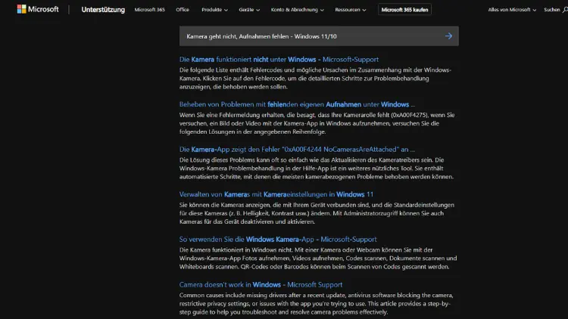Viewport: 568px width, 319px height.
Task: Click text 'Die Kamera funktioniert in Windows nicht'
Action: pyautogui.click(x=236, y=250)
